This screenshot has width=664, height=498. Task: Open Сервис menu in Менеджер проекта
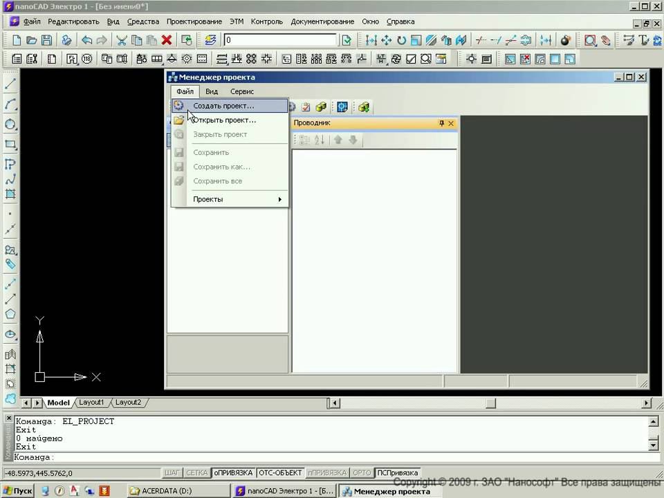click(242, 91)
